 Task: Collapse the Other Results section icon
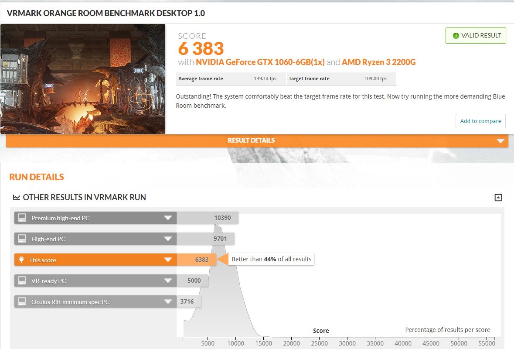[498, 198]
